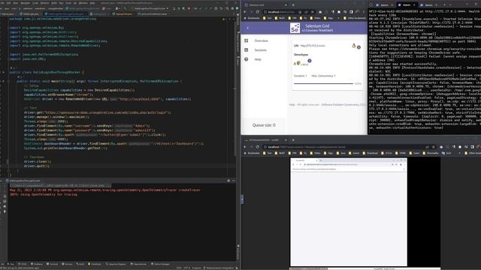This screenshot has width=481, height=270.
Task: Open the Problems tool window in bottom bar
Action: pos(37,264)
